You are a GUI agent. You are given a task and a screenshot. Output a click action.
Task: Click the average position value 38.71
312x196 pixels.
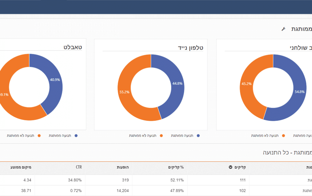pyautogui.click(x=26, y=191)
